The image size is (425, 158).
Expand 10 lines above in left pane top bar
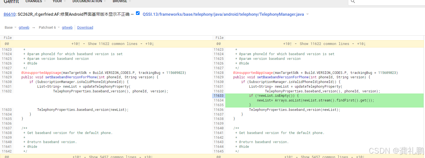[76, 44]
